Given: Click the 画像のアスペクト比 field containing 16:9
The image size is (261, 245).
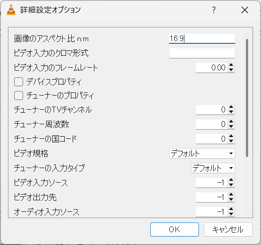Looking at the screenshot, I should pyautogui.click(x=202, y=38).
